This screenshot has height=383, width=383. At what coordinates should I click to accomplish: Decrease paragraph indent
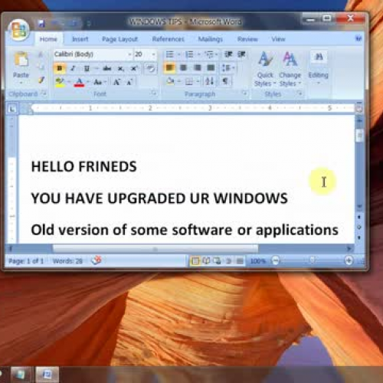tap(228, 54)
